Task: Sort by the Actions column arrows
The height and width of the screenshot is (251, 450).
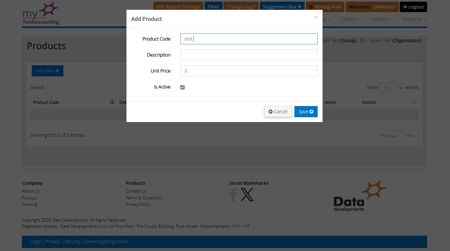Action: pos(414,102)
